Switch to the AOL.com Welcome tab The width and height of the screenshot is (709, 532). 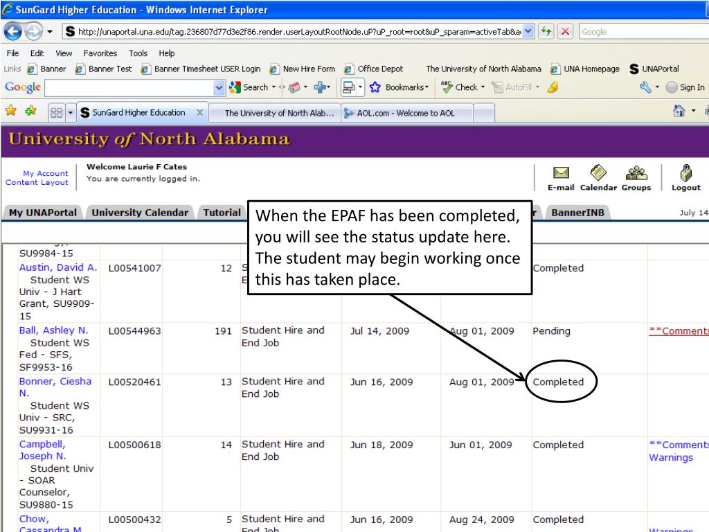[x=406, y=113]
